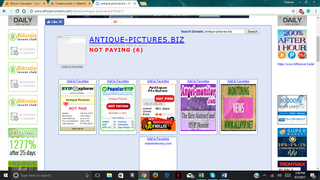Open the Finanzas profile button
This screenshot has width=320, height=180.
[289, 2]
